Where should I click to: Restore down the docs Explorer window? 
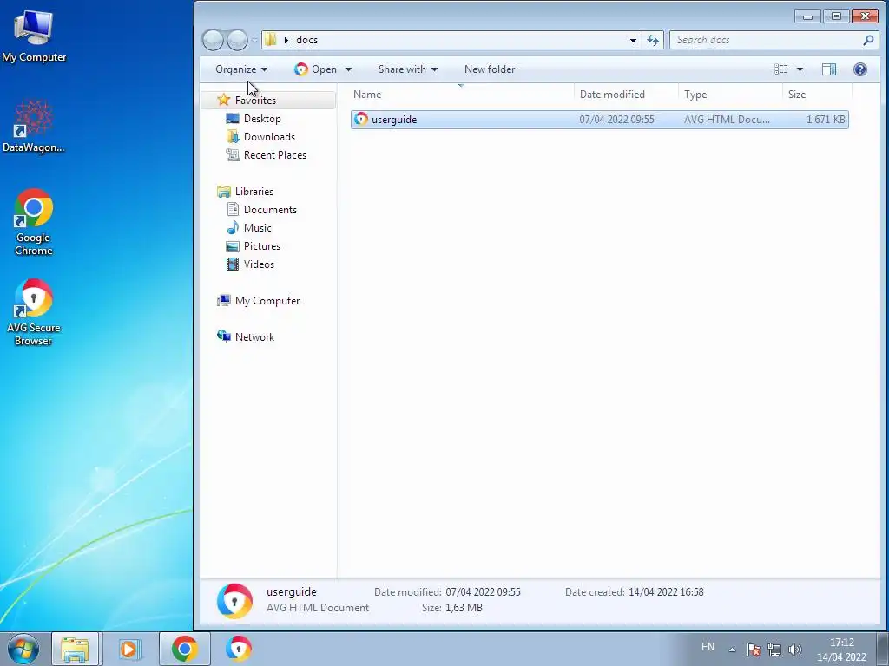tap(836, 16)
